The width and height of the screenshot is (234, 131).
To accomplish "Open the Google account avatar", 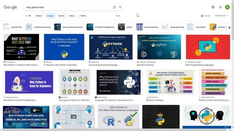I will tap(227, 7).
